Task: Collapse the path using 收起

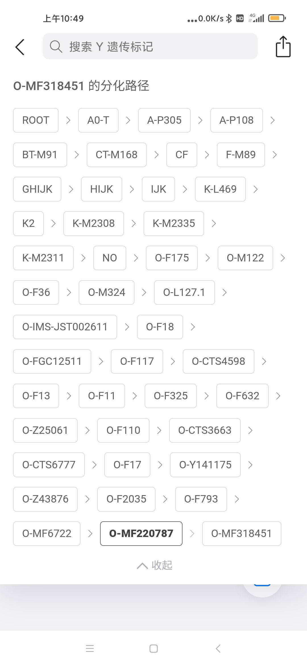Action: (x=155, y=565)
